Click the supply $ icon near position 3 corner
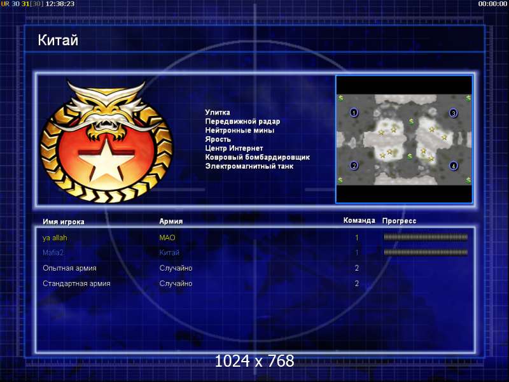This screenshot has height=382, width=509. pos(468,97)
